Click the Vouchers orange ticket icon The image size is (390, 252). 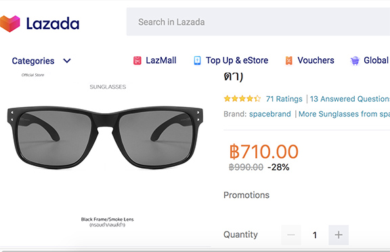288,60
